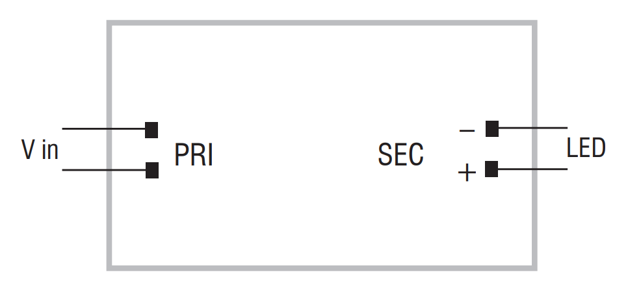This screenshot has height=292, width=628.
Task: Click the "V in" label
Action: coord(40,149)
